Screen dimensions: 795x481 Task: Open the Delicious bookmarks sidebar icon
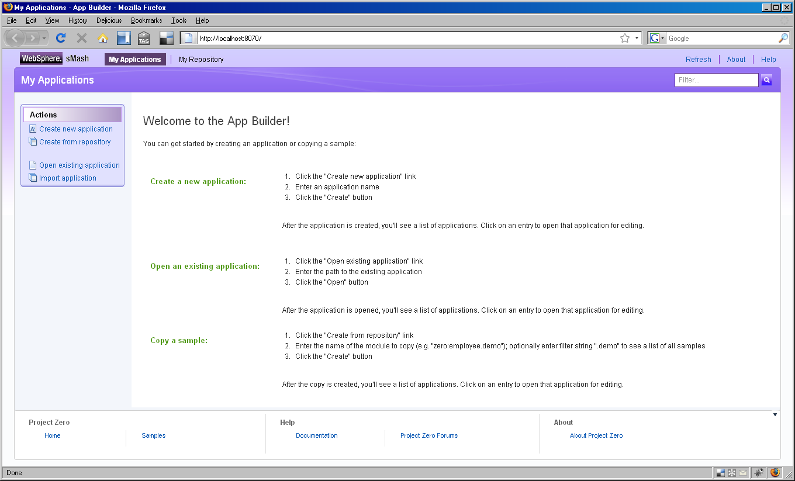pos(123,38)
